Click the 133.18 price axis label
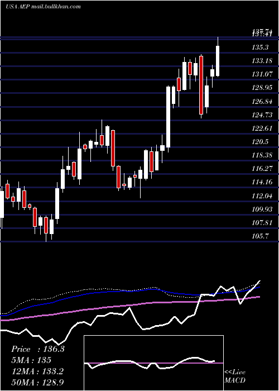The image size is (279, 391). [262, 60]
